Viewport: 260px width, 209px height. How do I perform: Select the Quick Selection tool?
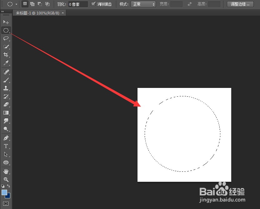coord(6,47)
